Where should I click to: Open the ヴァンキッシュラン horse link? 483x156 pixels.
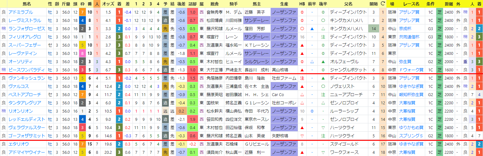27,78
